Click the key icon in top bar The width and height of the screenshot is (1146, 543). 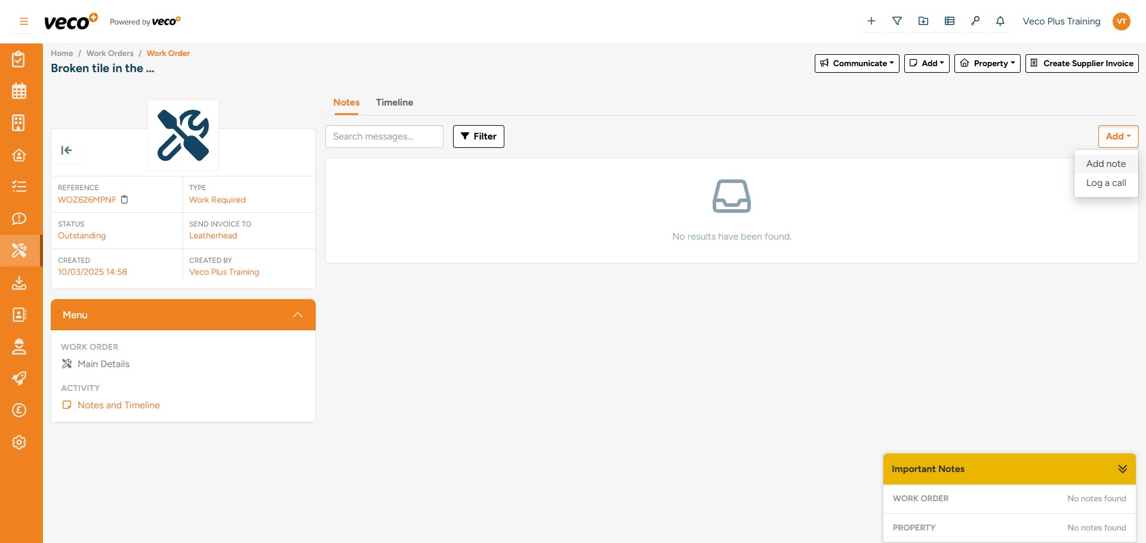[975, 21]
